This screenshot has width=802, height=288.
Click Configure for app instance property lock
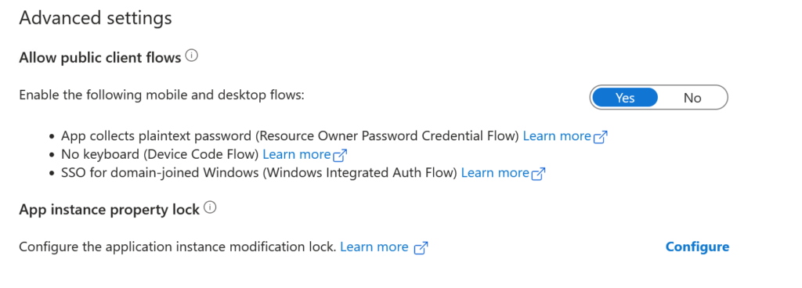click(x=697, y=247)
